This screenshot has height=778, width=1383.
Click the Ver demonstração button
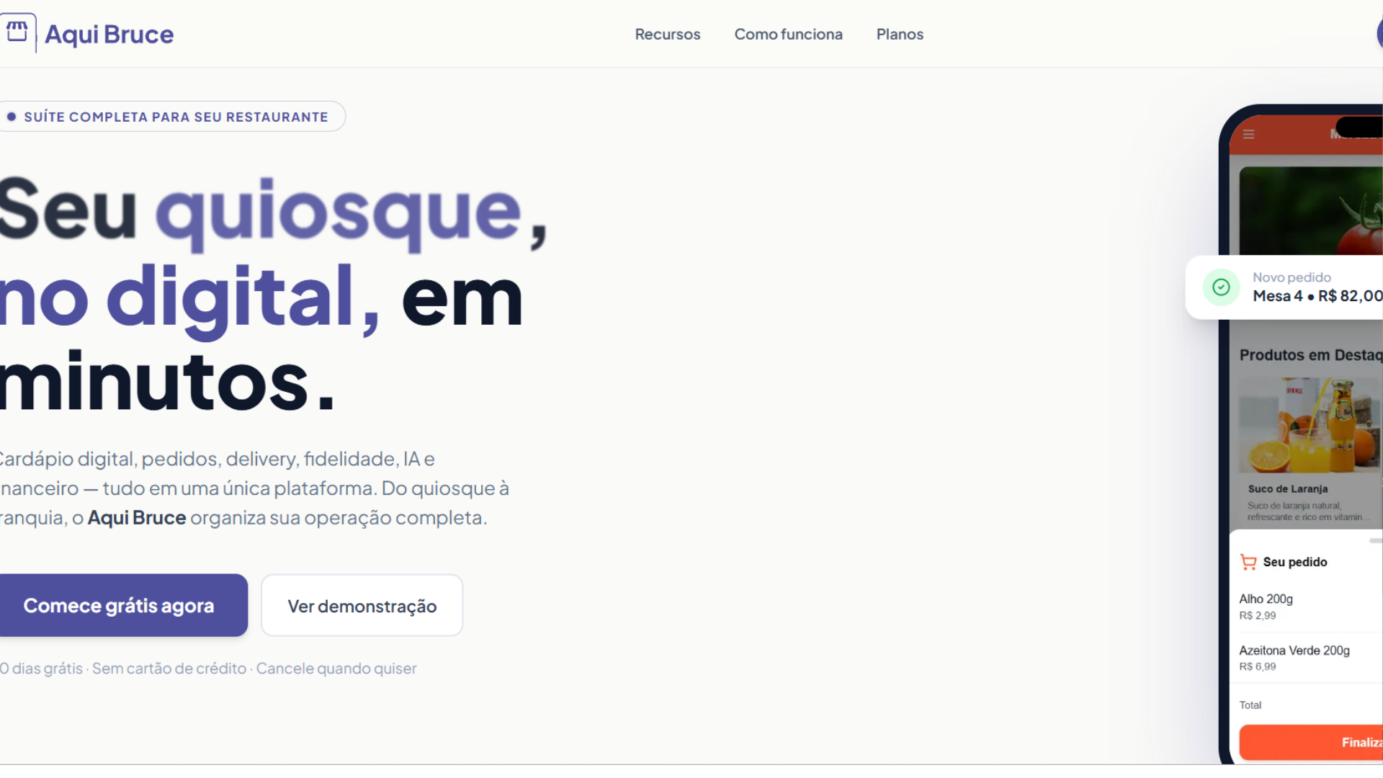[x=362, y=605]
